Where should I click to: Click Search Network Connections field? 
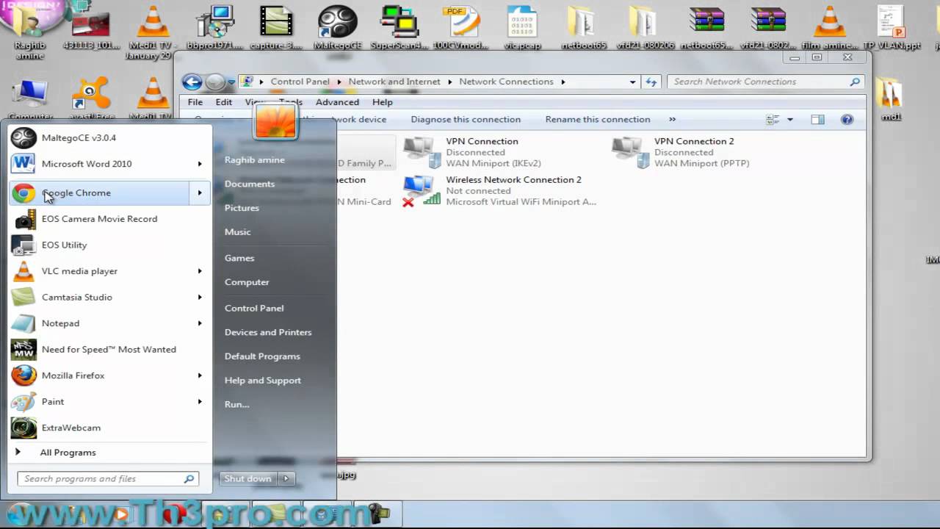click(x=765, y=82)
